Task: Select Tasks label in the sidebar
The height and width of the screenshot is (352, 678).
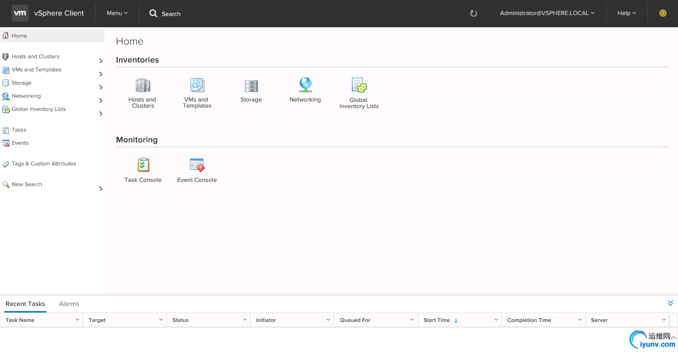Action: (19, 130)
